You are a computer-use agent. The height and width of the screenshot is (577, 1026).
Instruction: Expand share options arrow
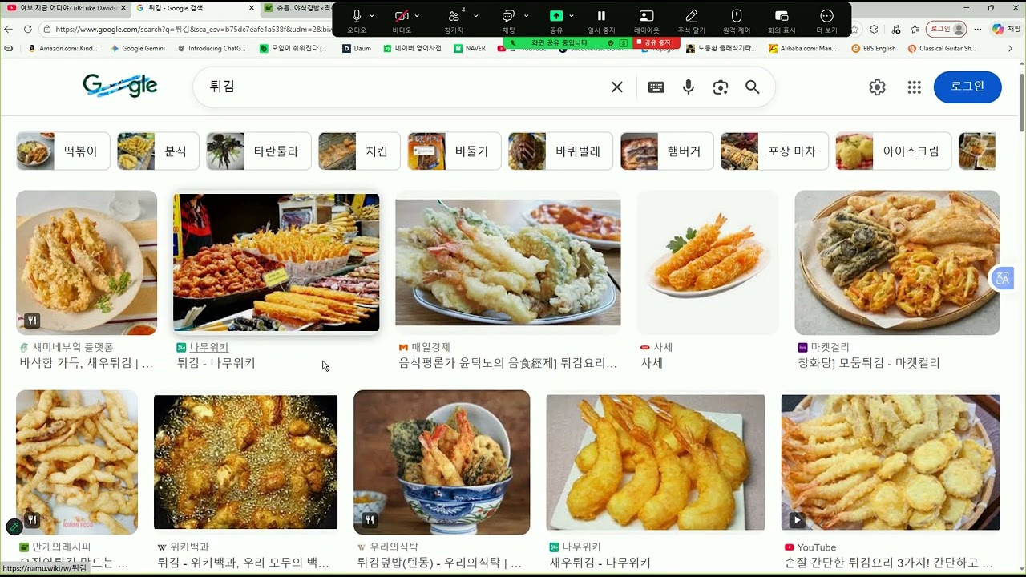click(571, 16)
